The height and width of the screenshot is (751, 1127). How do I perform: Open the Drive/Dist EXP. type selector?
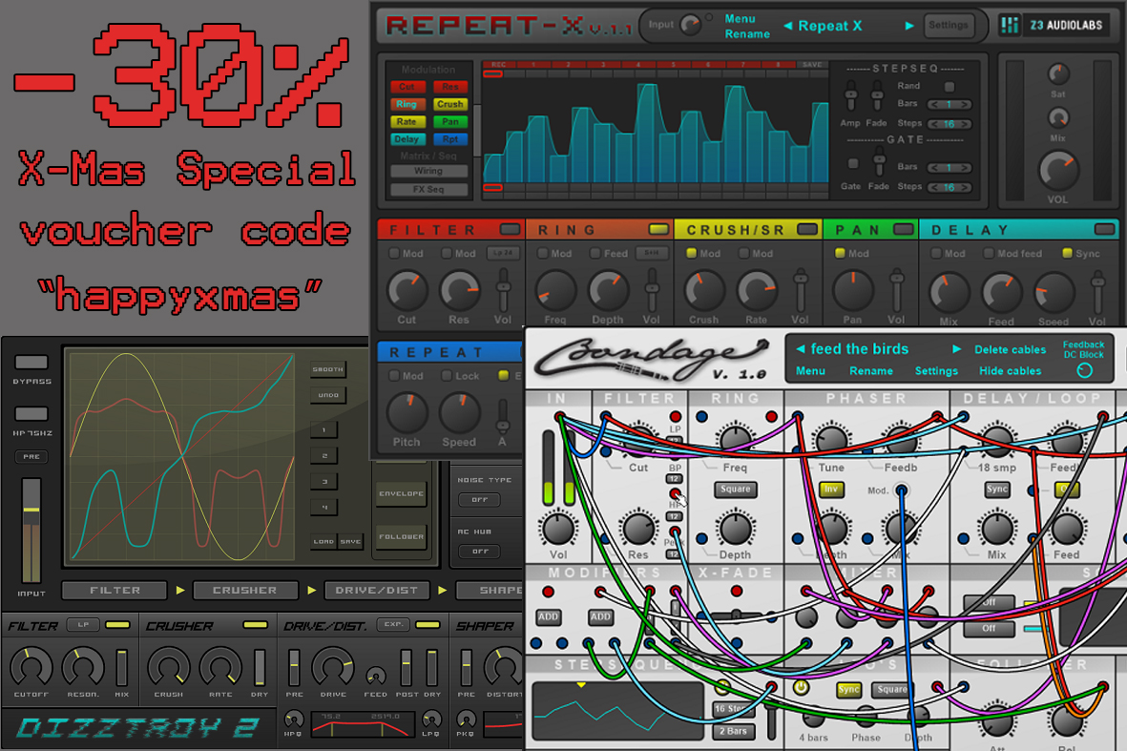tap(393, 624)
